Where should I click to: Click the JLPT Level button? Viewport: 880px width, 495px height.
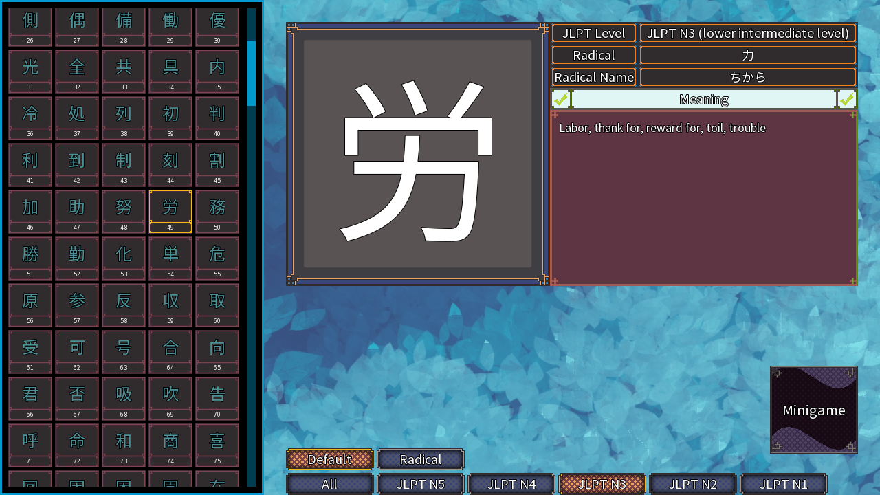593,33
